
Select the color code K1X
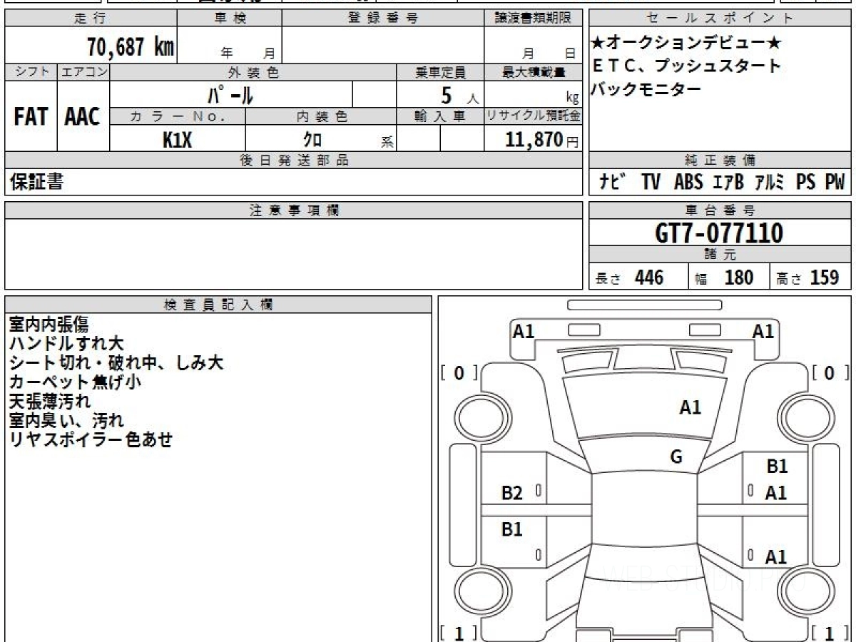178,140
